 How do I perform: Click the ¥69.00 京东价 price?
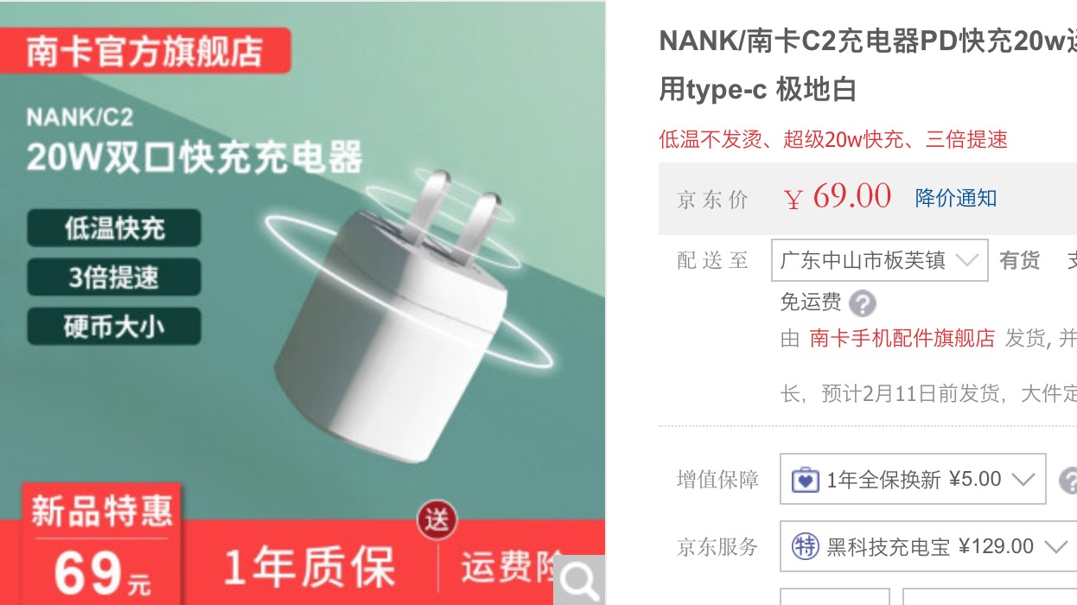coord(837,196)
